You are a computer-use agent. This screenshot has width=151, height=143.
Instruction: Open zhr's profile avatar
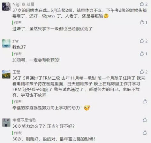point(6,44)
